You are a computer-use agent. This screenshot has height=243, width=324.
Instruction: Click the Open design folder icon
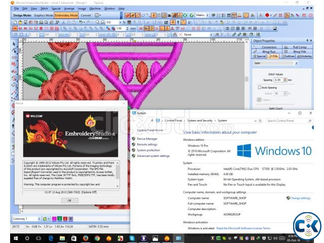pos(20,22)
